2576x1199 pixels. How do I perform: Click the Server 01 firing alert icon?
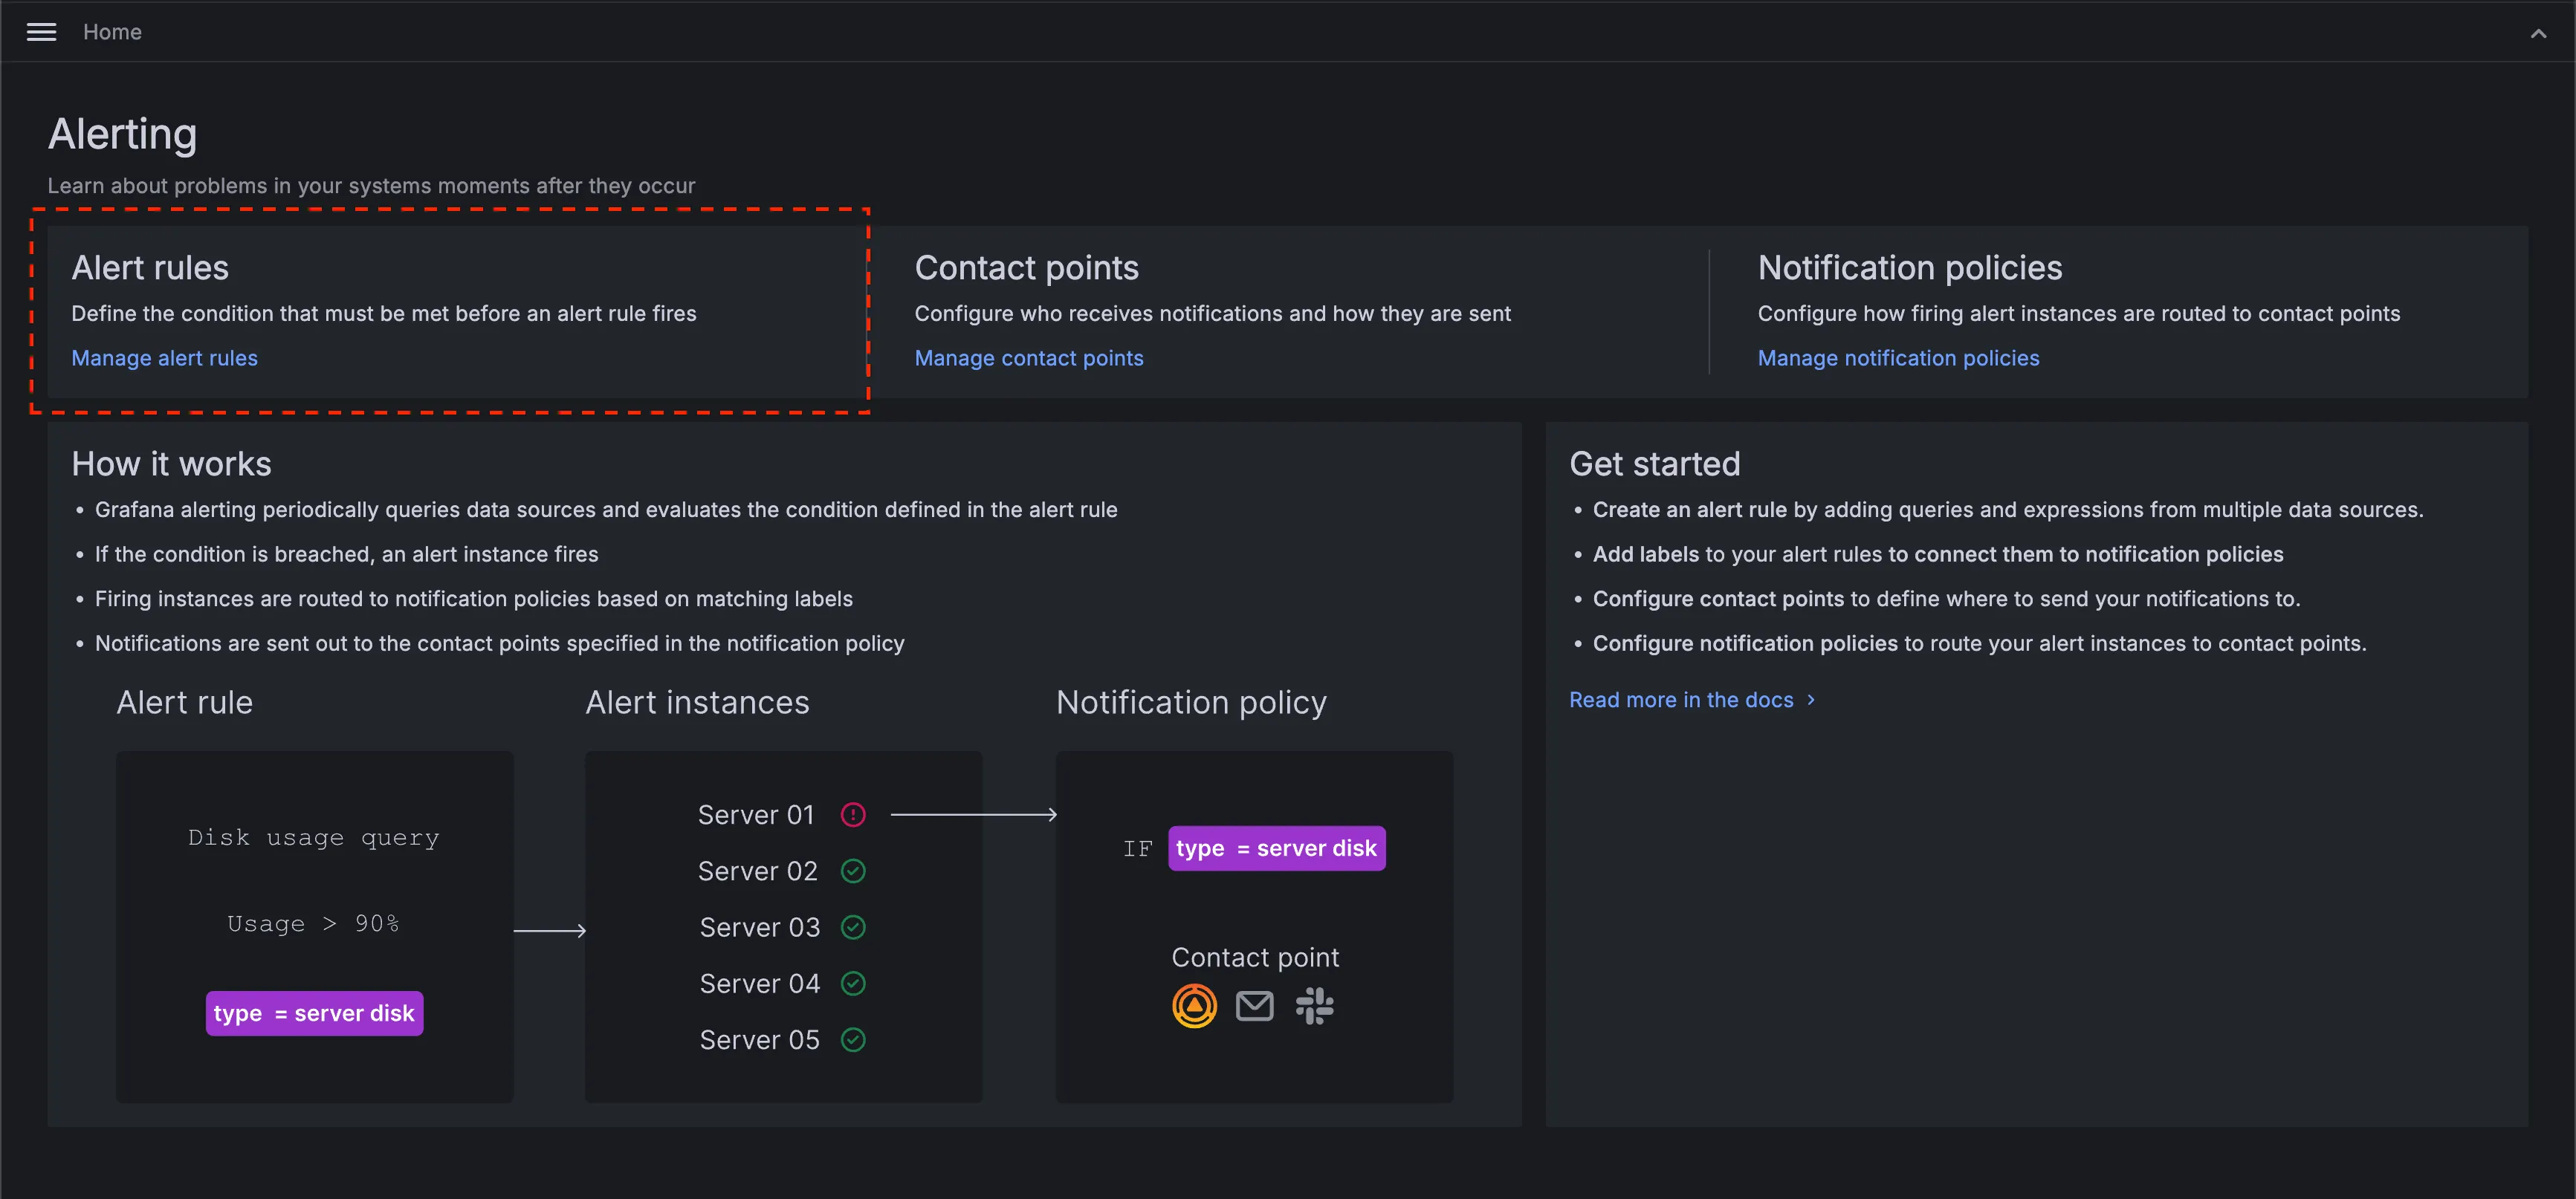852,814
